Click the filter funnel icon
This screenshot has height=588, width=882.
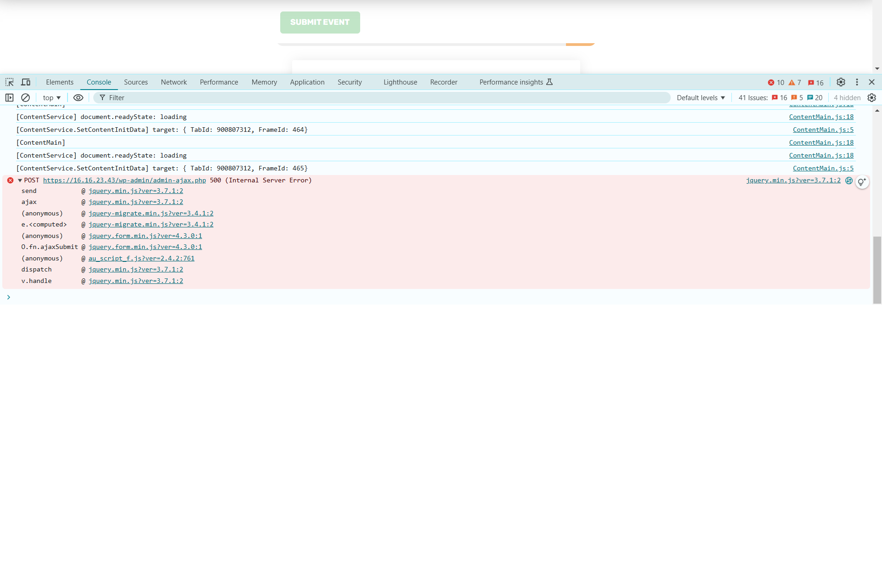click(x=102, y=98)
